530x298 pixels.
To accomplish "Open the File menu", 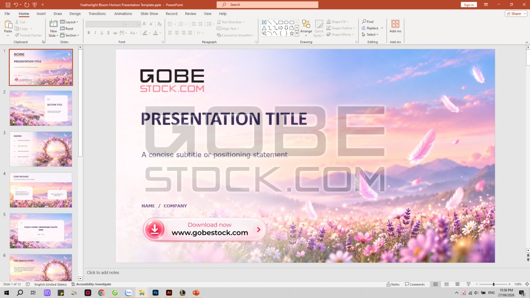I will (x=8, y=14).
